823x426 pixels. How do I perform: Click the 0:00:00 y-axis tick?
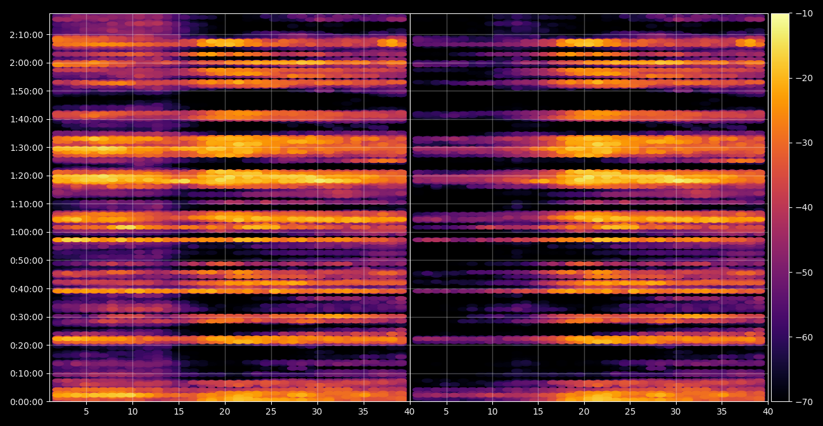click(27, 402)
